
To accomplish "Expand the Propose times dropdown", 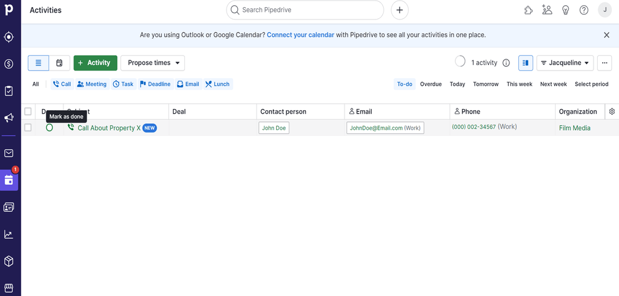I will 153,63.
